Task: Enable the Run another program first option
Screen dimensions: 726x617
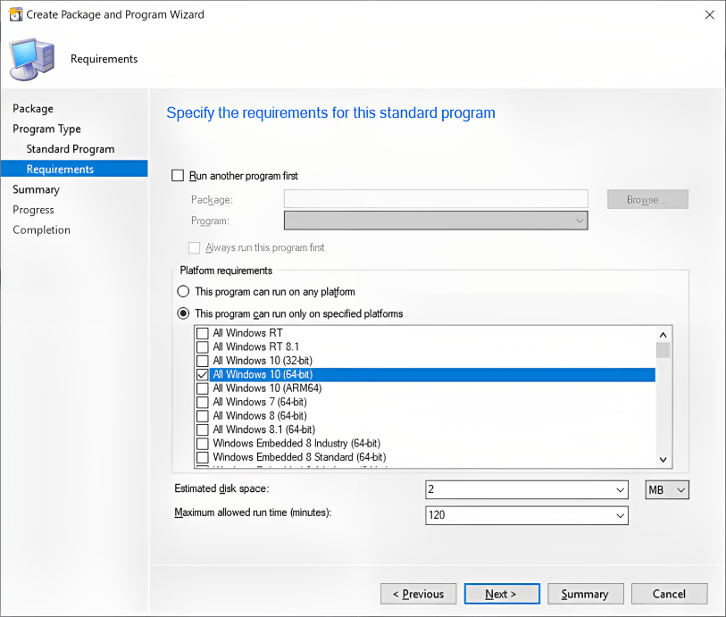Action: click(177, 175)
